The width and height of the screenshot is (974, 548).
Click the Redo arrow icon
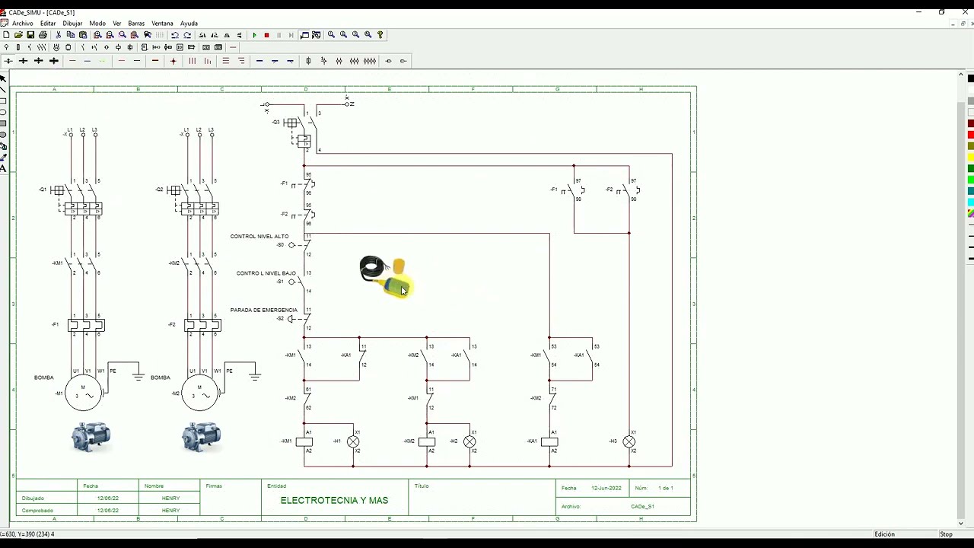pyautogui.click(x=187, y=35)
